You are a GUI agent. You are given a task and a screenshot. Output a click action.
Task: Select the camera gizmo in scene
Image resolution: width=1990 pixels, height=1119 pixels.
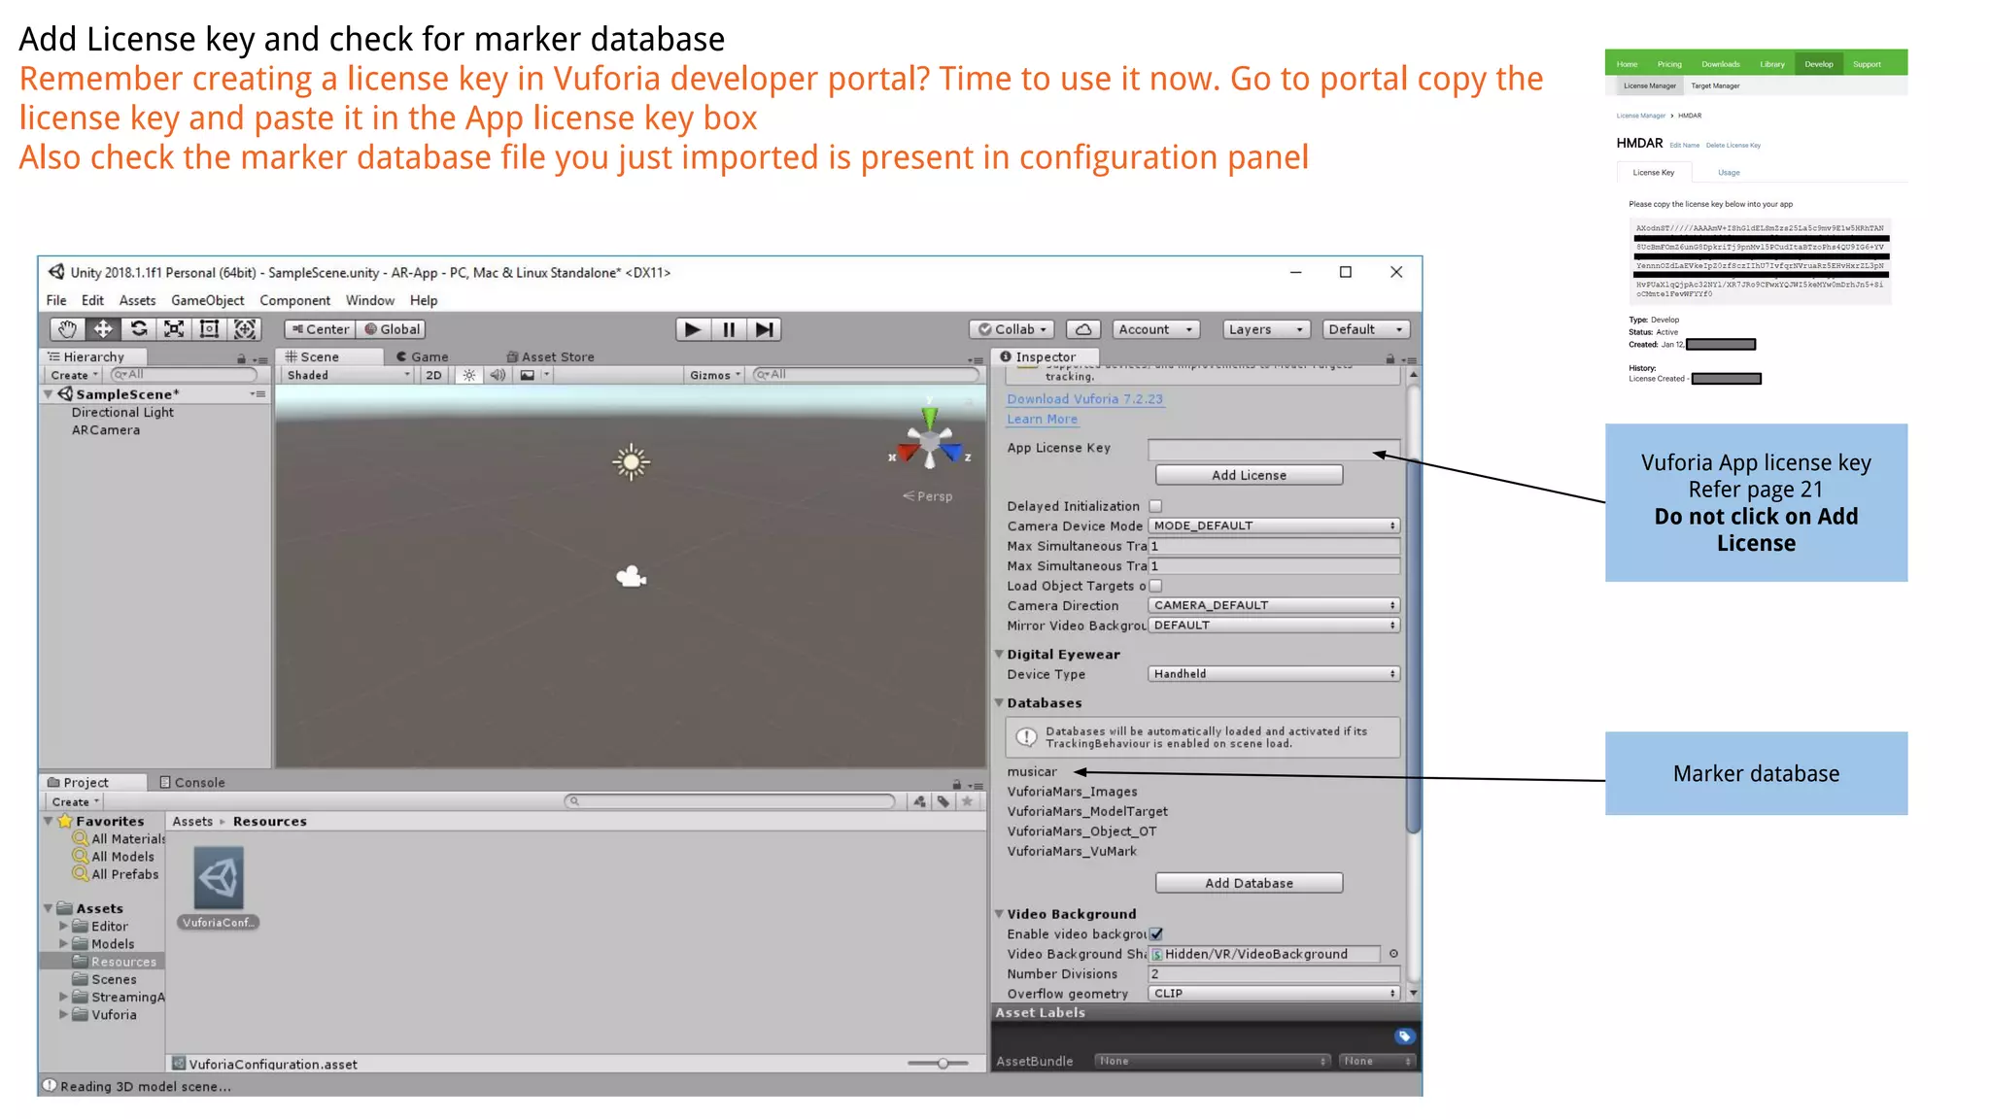click(632, 577)
